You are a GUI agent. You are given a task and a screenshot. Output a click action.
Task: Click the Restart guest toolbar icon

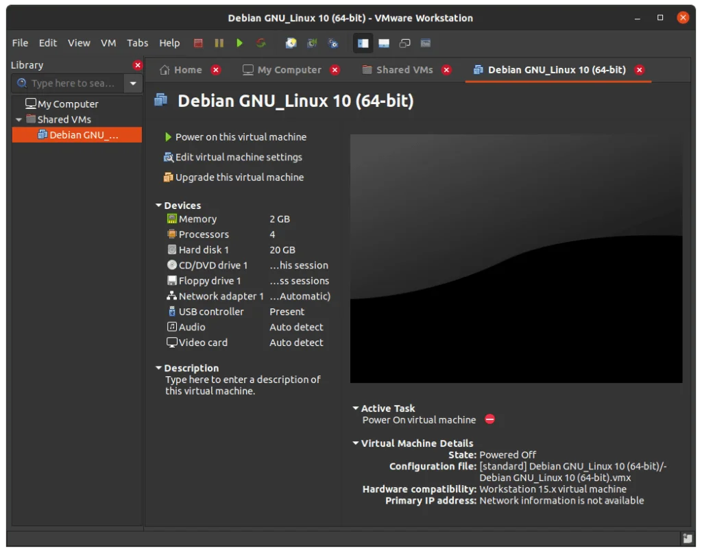pyautogui.click(x=261, y=43)
